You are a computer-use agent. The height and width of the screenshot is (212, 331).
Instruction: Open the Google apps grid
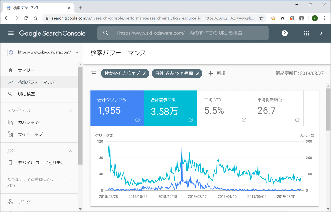[306, 33]
